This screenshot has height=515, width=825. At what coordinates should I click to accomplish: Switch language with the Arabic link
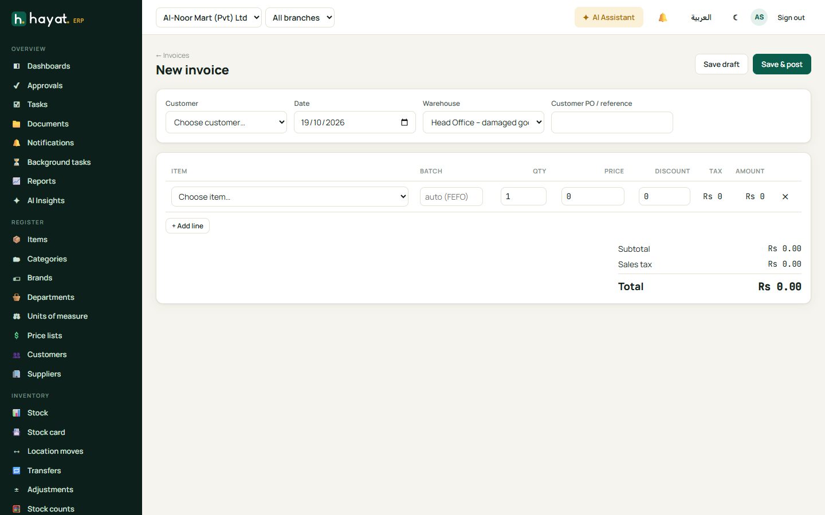pyautogui.click(x=701, y=18)
